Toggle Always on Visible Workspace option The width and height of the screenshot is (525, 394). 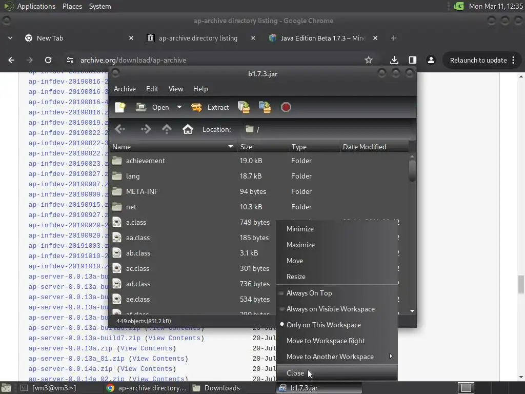pos(337,309)
